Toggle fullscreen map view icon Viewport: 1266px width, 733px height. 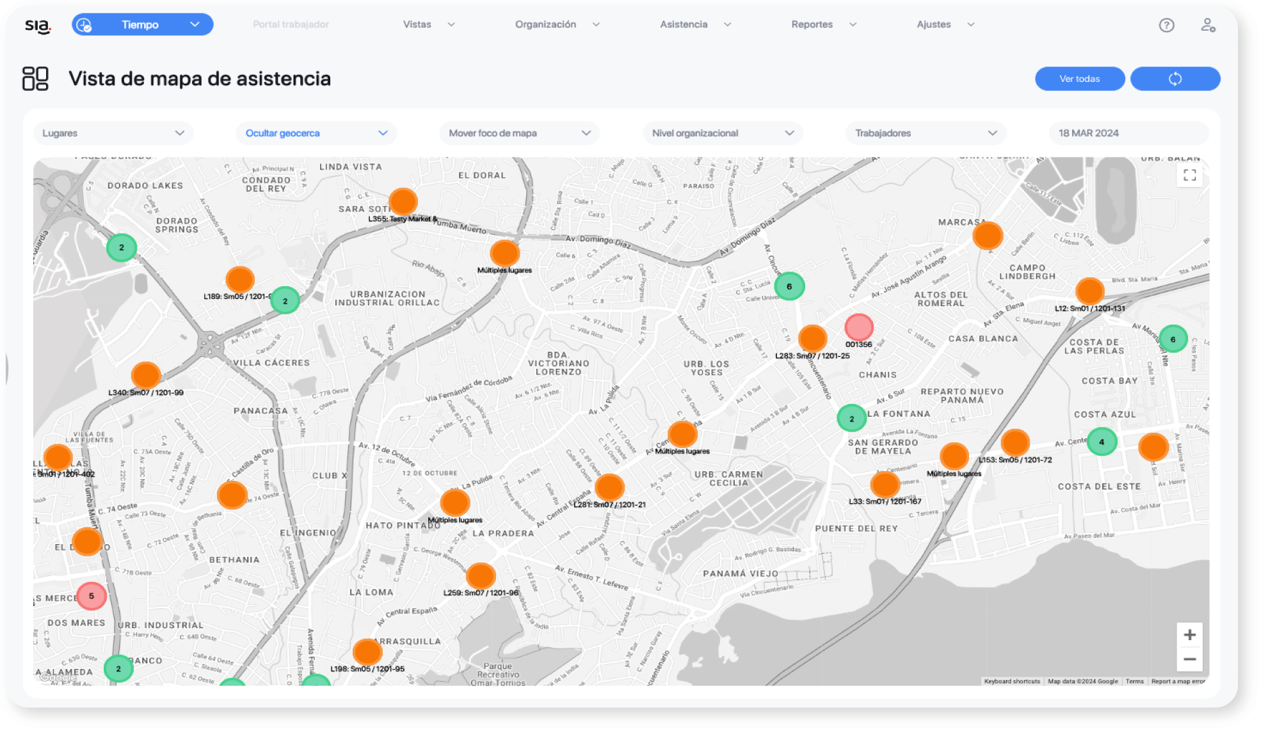1189,175
